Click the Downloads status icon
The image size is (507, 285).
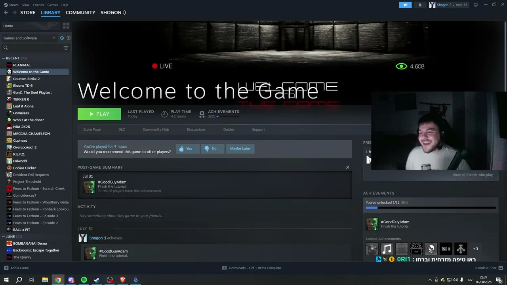coord(224,268)
